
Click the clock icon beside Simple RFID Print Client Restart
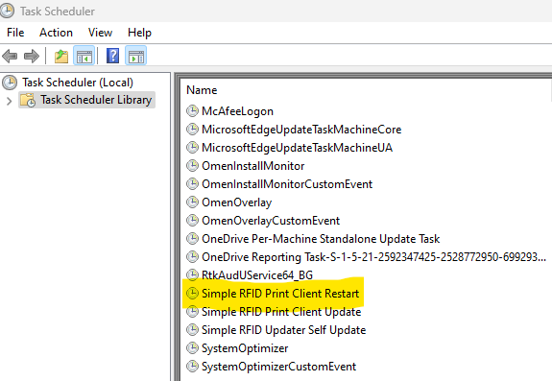pos(192,294)
